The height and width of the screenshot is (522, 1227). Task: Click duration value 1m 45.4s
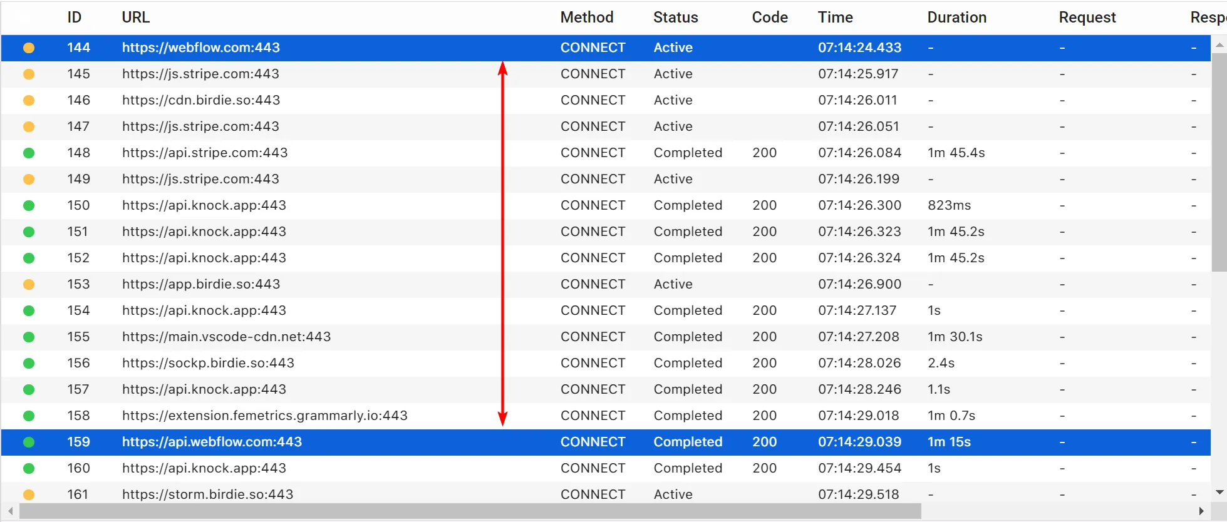pos(956,153)
